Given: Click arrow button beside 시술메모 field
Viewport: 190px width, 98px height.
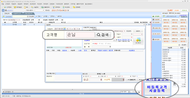Looking at the screenshot, I should 114,41.
